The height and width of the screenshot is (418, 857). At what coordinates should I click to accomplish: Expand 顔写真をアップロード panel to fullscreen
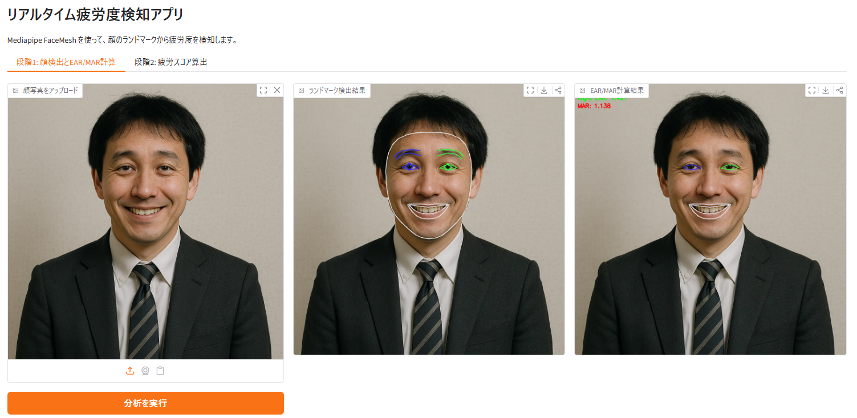pos(263,90)
